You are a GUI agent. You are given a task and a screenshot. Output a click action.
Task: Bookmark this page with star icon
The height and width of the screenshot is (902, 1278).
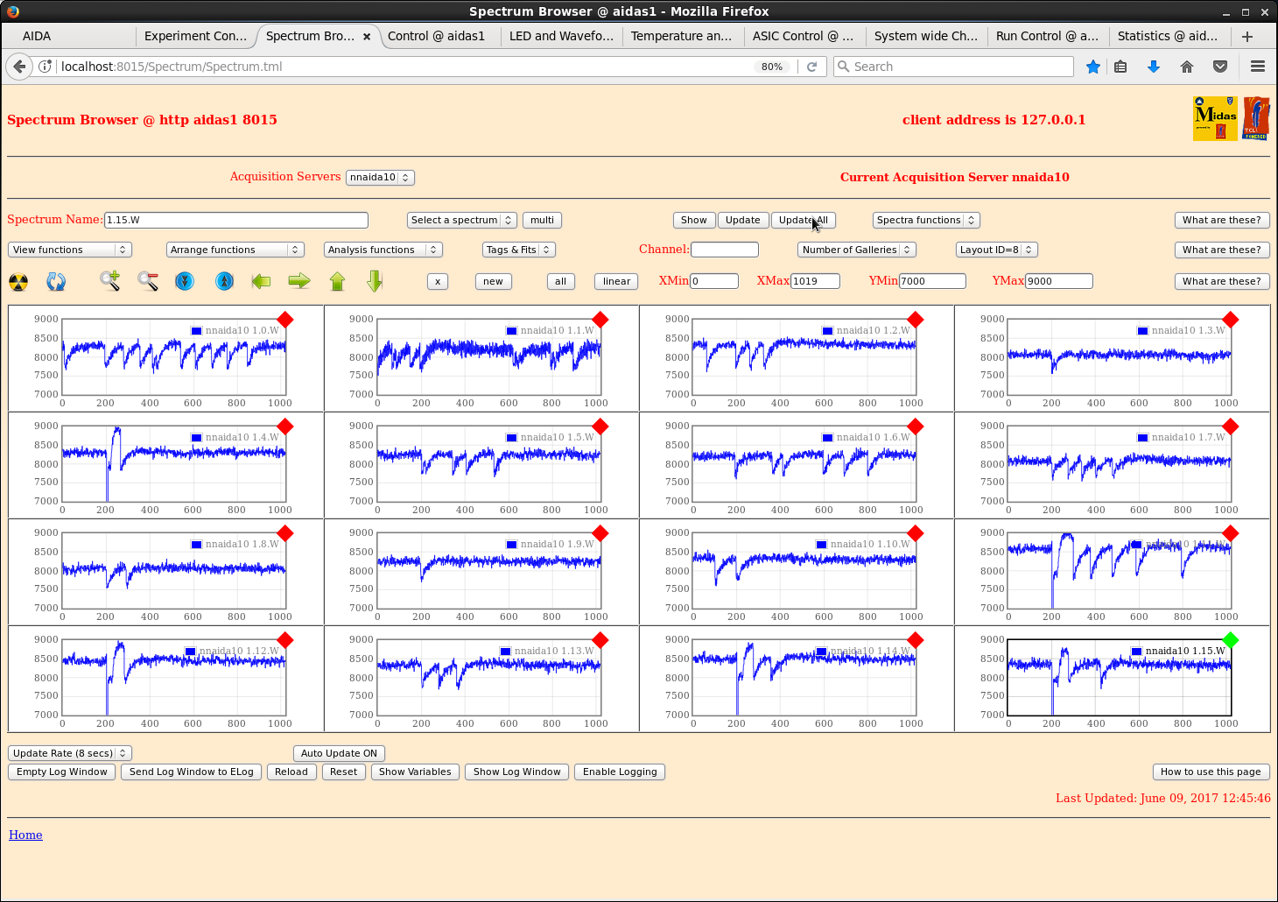point(1093,67)
